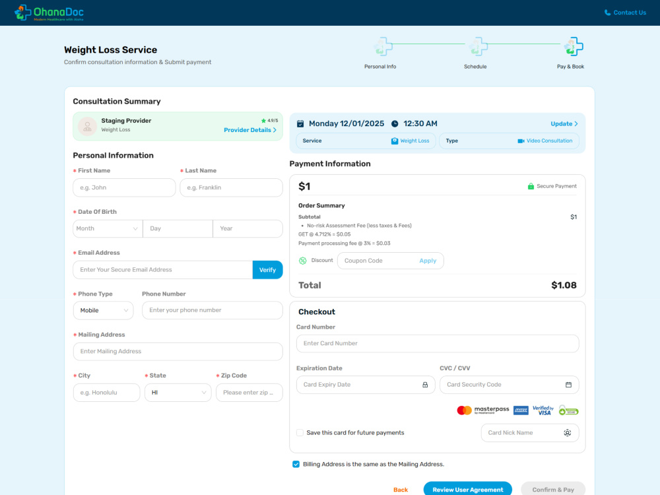The image size is (660, 495).
Task: Click the Total $1.08 amount
Action: (564, 285)
